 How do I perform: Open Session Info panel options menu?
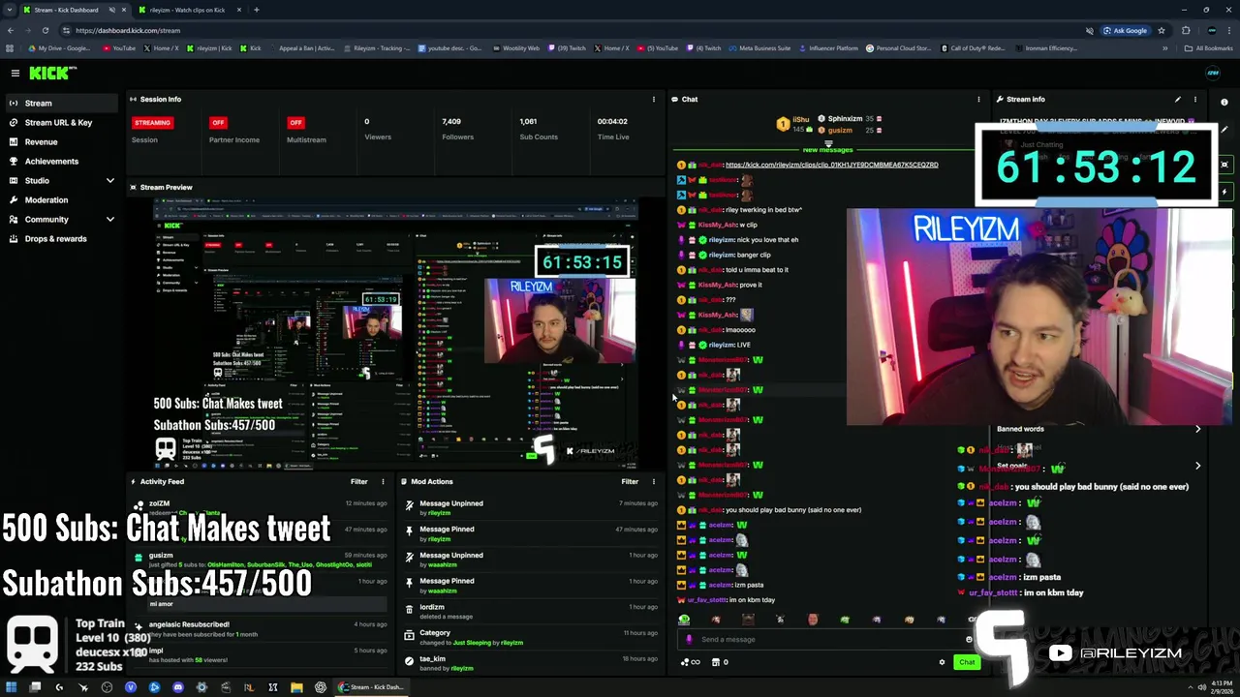click(x=653, y=99)
